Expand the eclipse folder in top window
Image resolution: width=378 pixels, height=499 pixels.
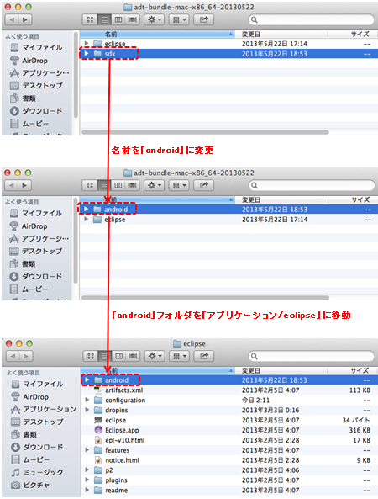pyautogui.click(x=87, y=43)
